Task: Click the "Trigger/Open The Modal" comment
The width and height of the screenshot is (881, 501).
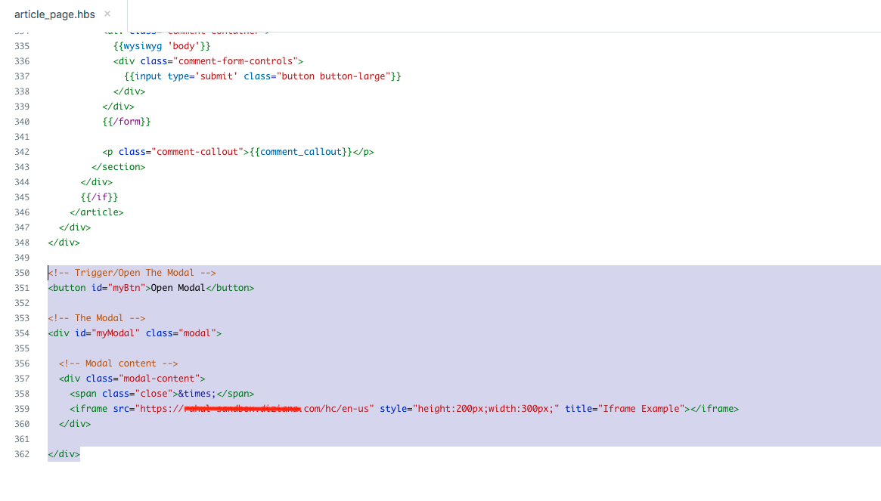Action: [x=132, y=273]
